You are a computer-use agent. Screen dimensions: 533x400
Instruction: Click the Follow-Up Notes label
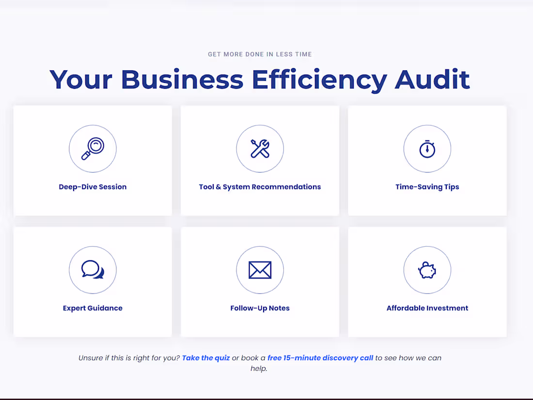(260, 308)
